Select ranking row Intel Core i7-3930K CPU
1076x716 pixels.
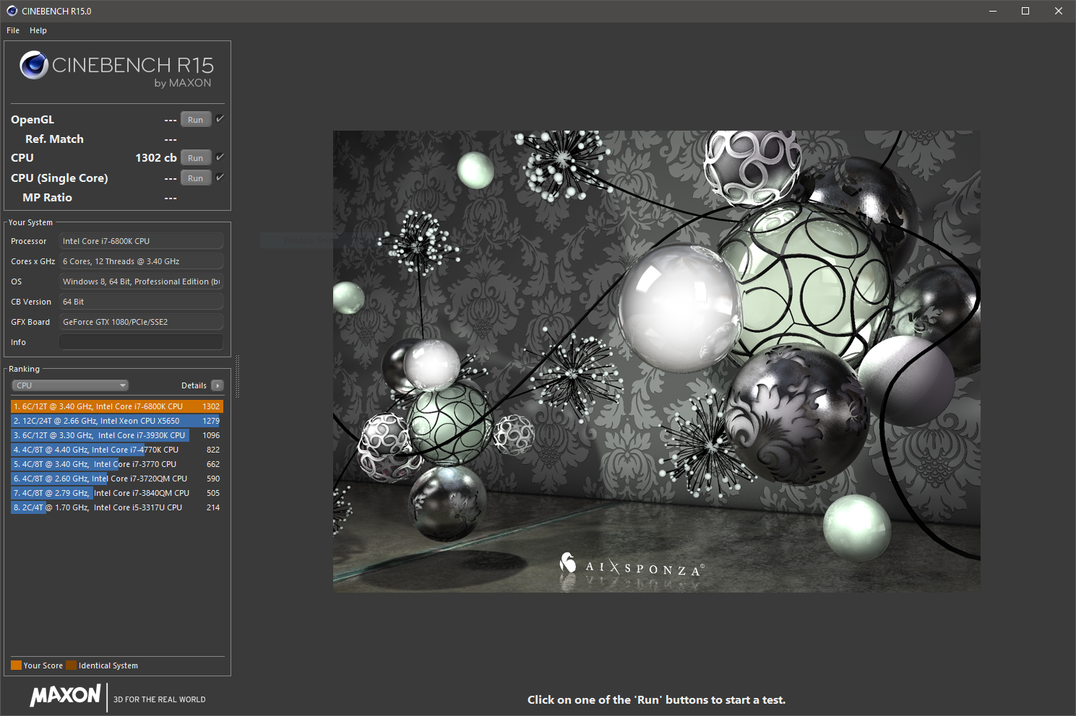(x=116, y=435)
